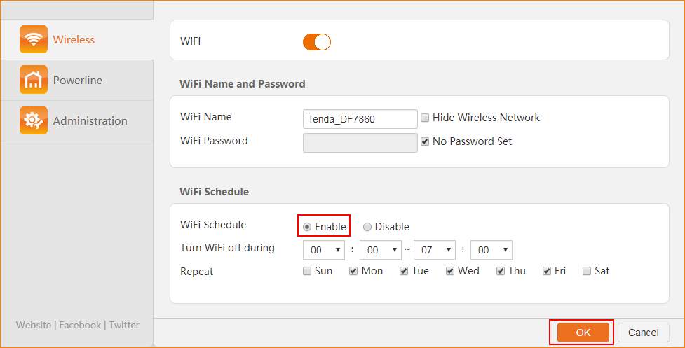The width and height of the screenshot is (685, 348).
Task: Go to the Administration menu section
Action: tap(90, 121)
